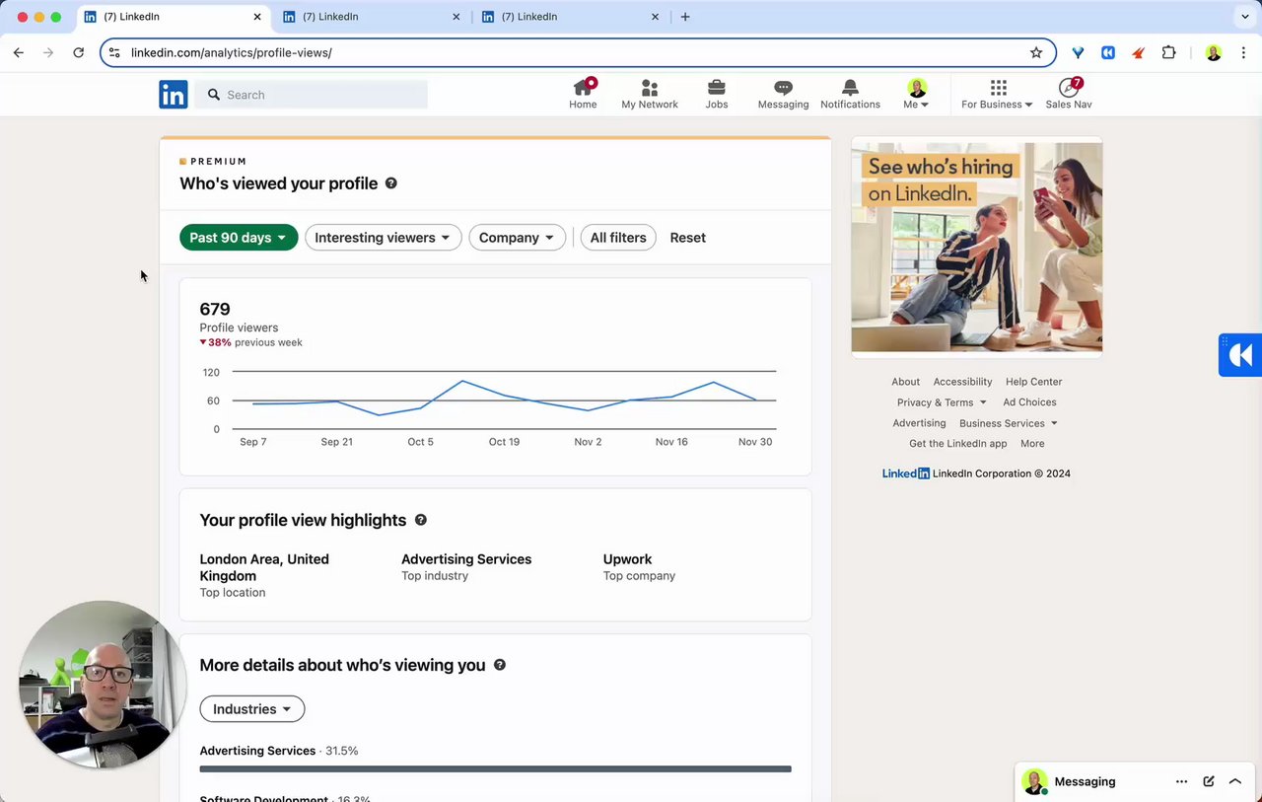1262x802 pixels.
Task: Open Chrome tab search chevron
Action: point(1244,17)
